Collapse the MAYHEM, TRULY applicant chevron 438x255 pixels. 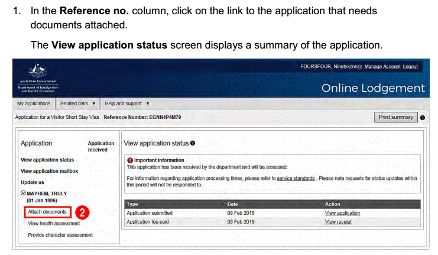pyautogui.click(x=23, y=193)
